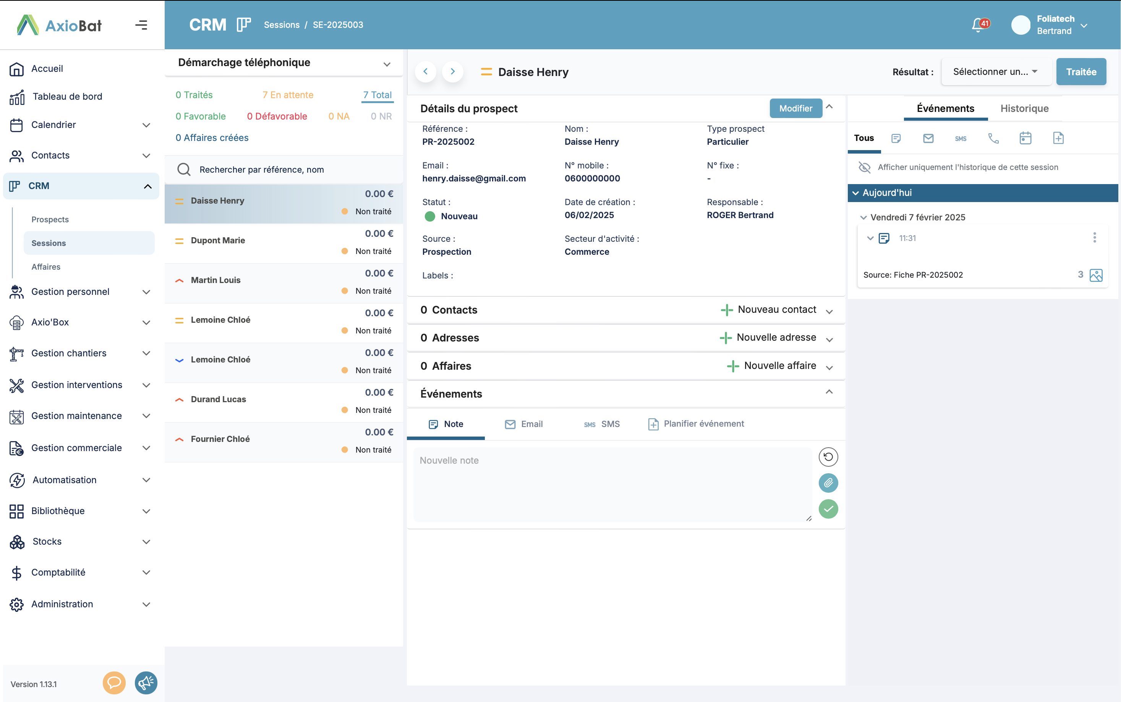Filter events by calendar icon

(1025, 138)
